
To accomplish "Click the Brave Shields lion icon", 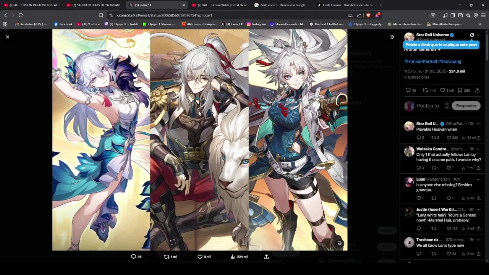I will pos(368,15).
